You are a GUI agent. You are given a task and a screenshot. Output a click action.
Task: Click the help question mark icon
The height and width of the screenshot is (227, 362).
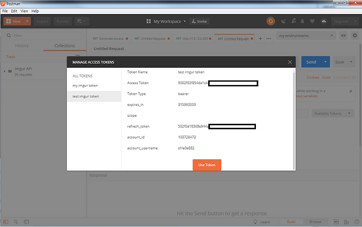coord(356,222)
